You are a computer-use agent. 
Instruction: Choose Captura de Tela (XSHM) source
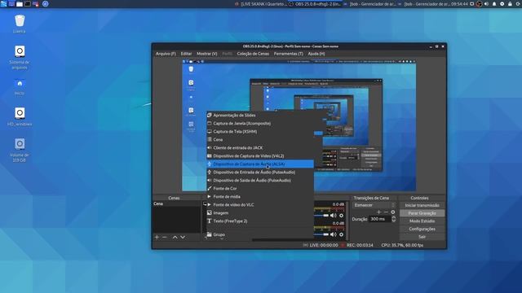point(260,132)
